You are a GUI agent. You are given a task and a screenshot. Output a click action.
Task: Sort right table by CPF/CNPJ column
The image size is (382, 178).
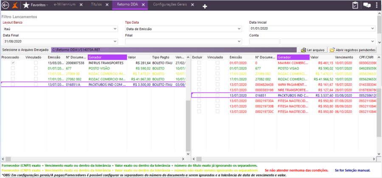[x=367, y=58]
